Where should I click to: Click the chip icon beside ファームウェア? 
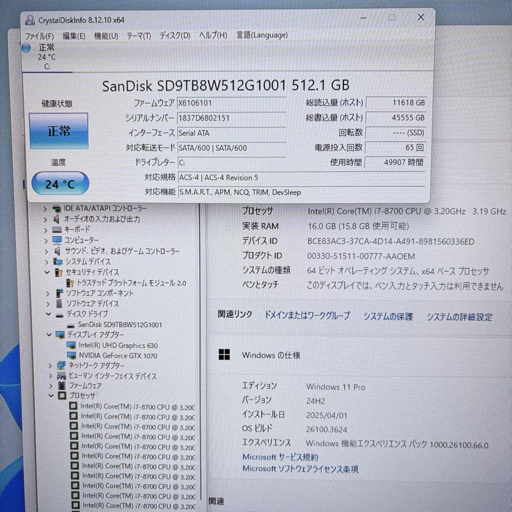(62, 385)
